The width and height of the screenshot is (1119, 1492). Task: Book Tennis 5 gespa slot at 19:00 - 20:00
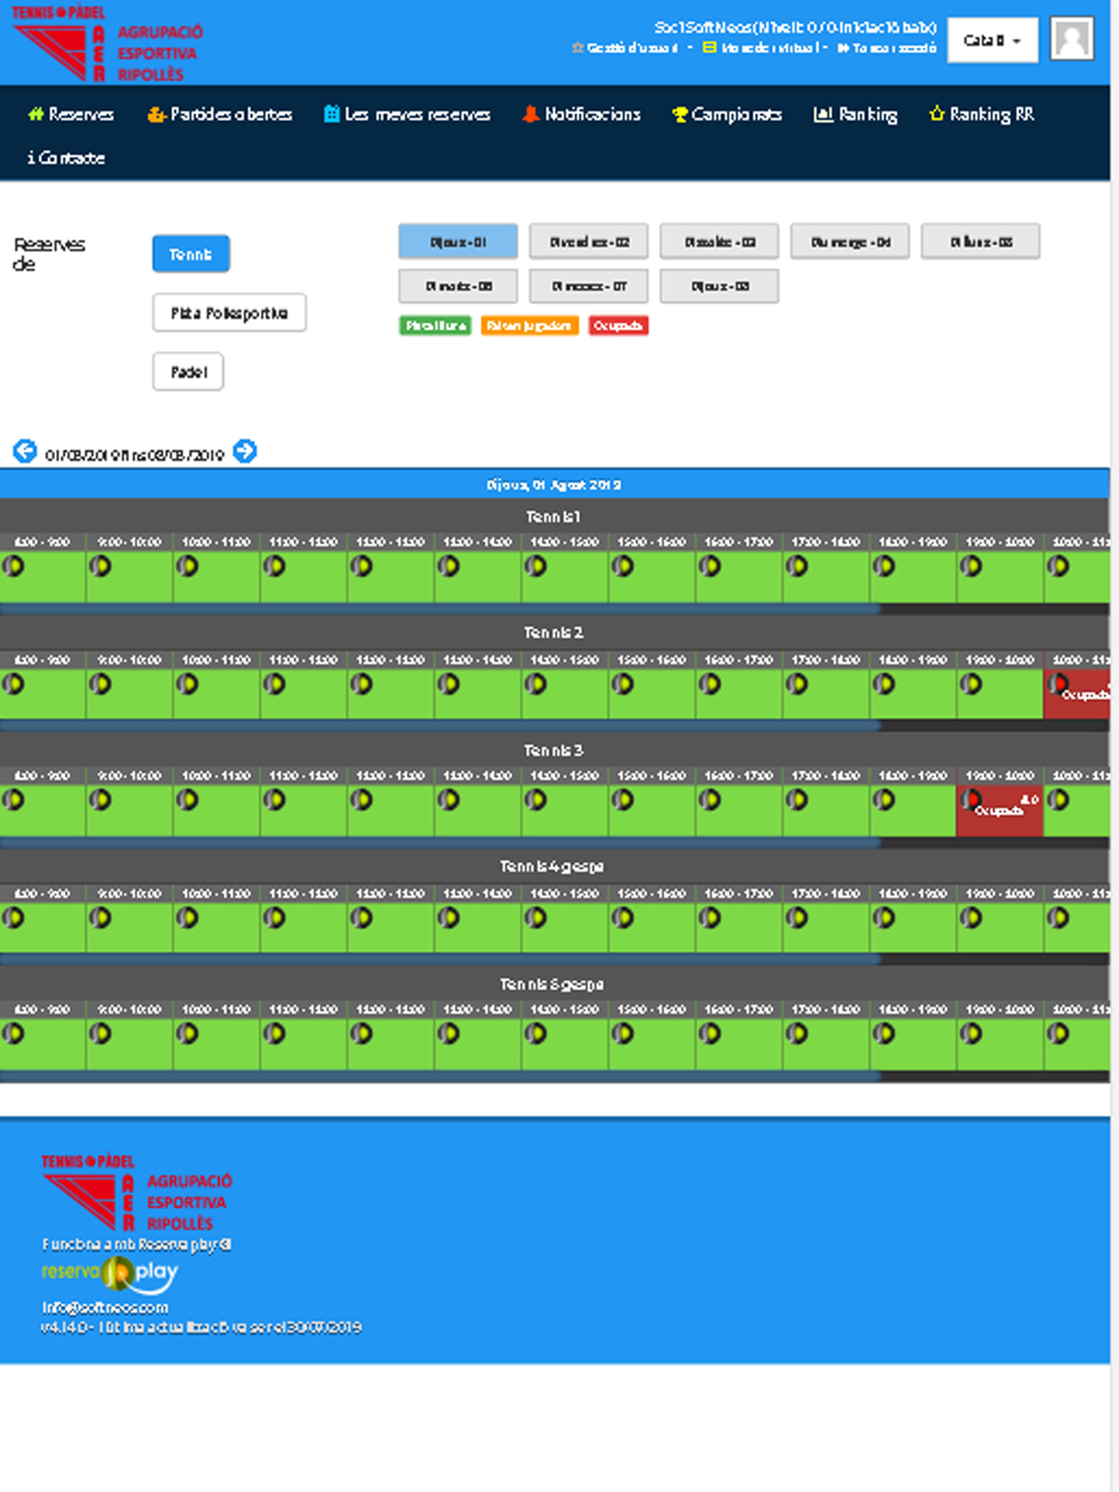tap(1000, 1045)
